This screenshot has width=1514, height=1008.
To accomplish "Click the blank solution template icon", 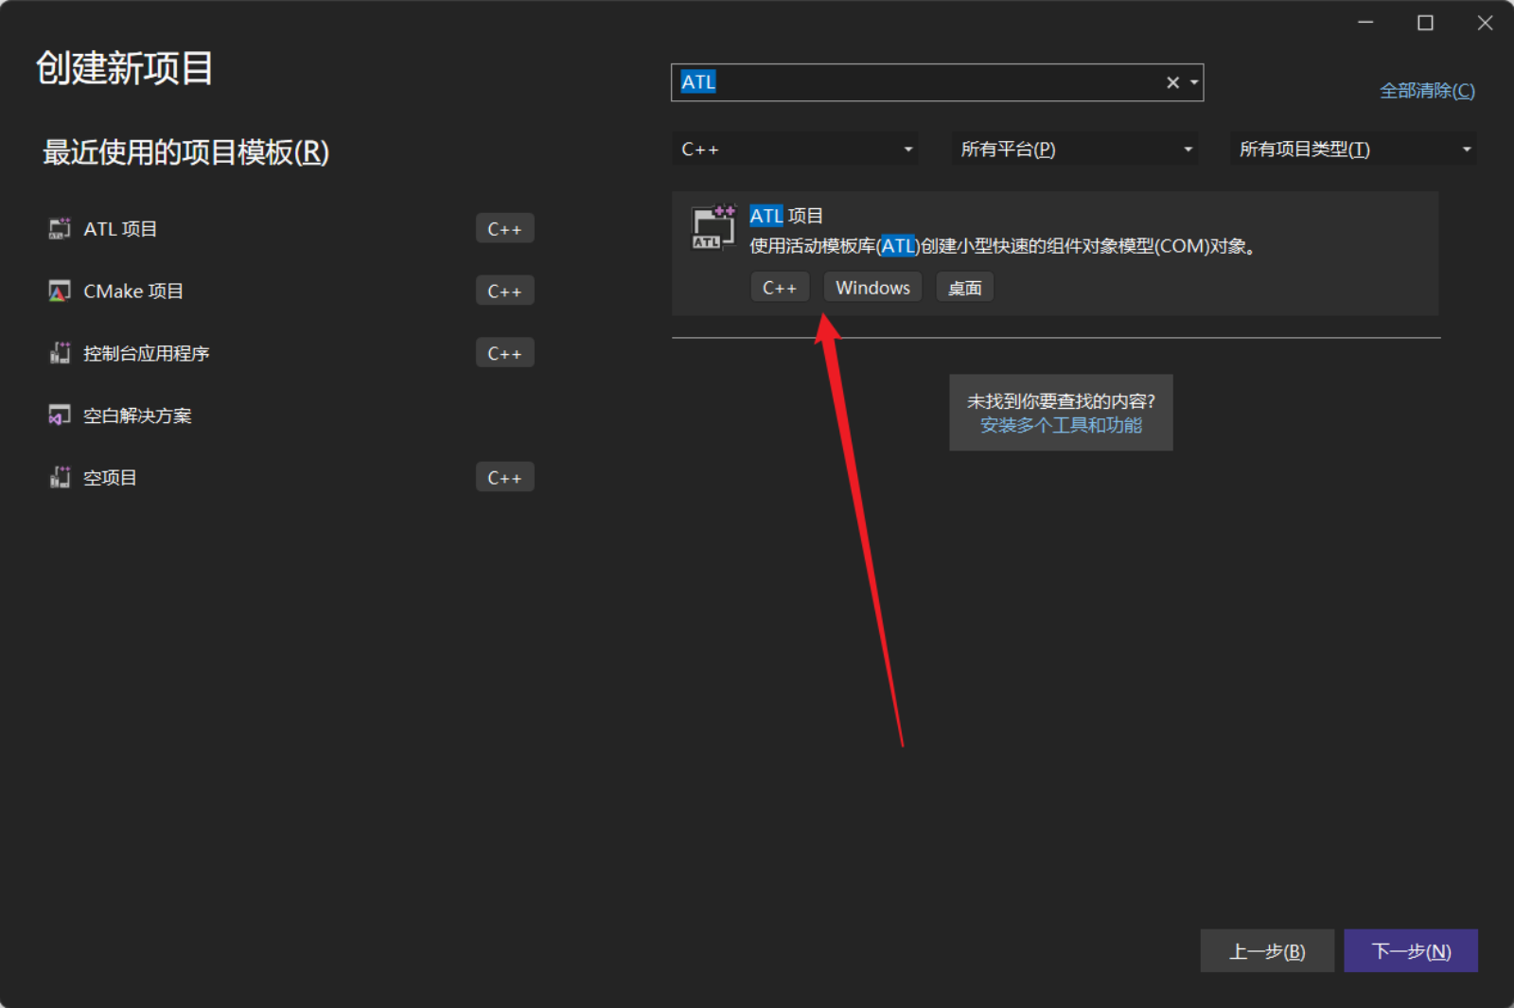I will tap(60, 416).
